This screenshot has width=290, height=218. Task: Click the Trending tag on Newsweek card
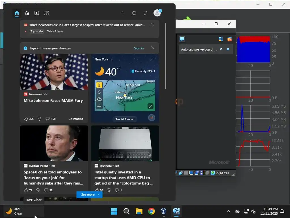pos(76,119)
